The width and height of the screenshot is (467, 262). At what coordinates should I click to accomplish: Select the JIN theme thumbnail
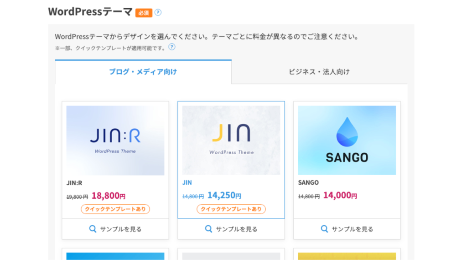pyautogui.click(x=231, y=141)
